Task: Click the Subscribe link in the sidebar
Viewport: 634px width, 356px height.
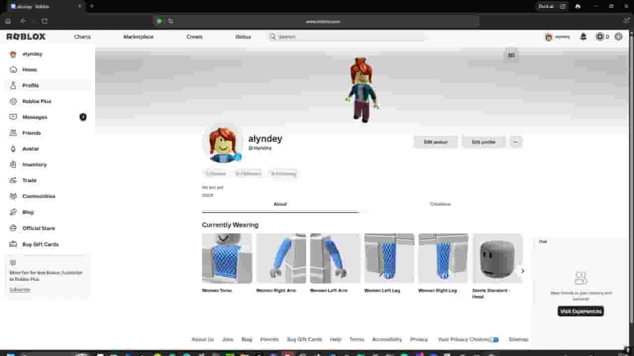Action: pyautogui.click(x=20, y=290)
